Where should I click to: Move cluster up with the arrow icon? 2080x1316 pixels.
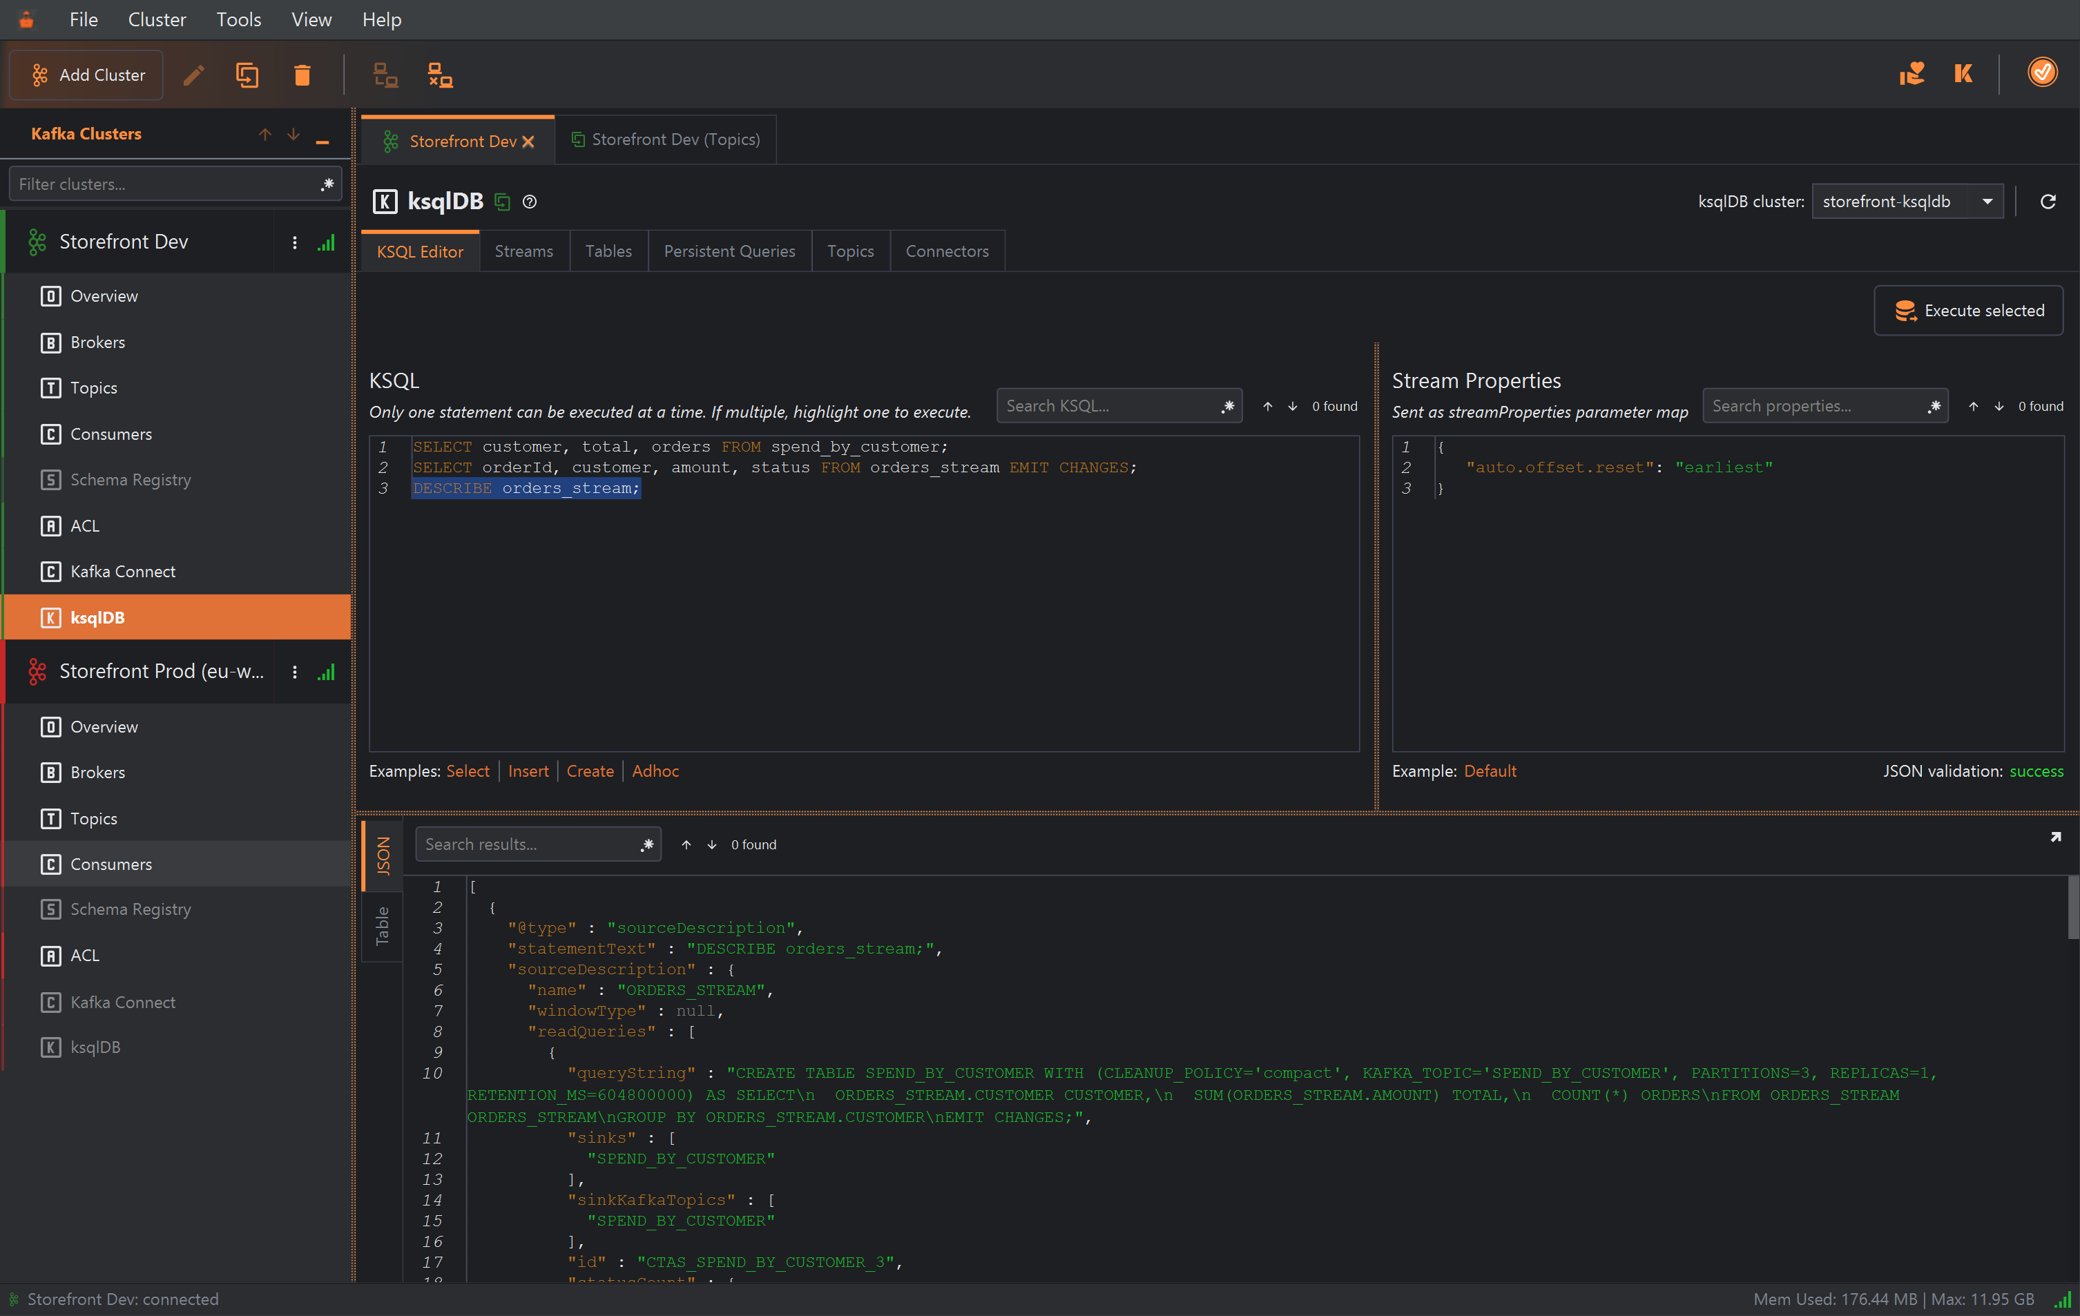(x=265, y=134)
